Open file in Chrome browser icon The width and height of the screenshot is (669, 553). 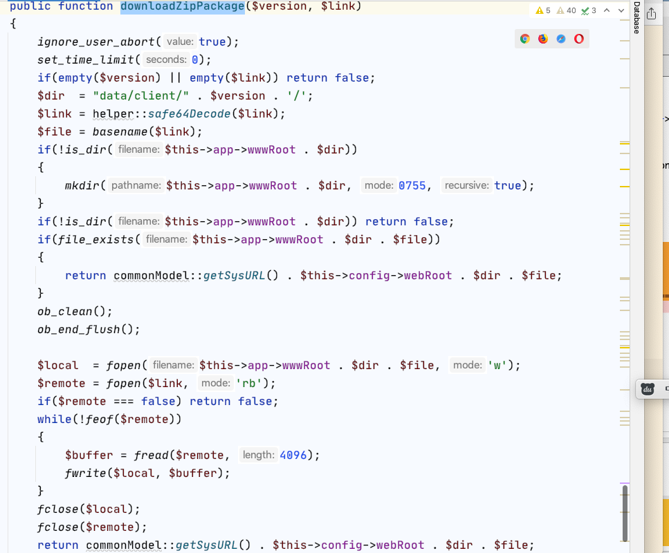tap(525, 39)
